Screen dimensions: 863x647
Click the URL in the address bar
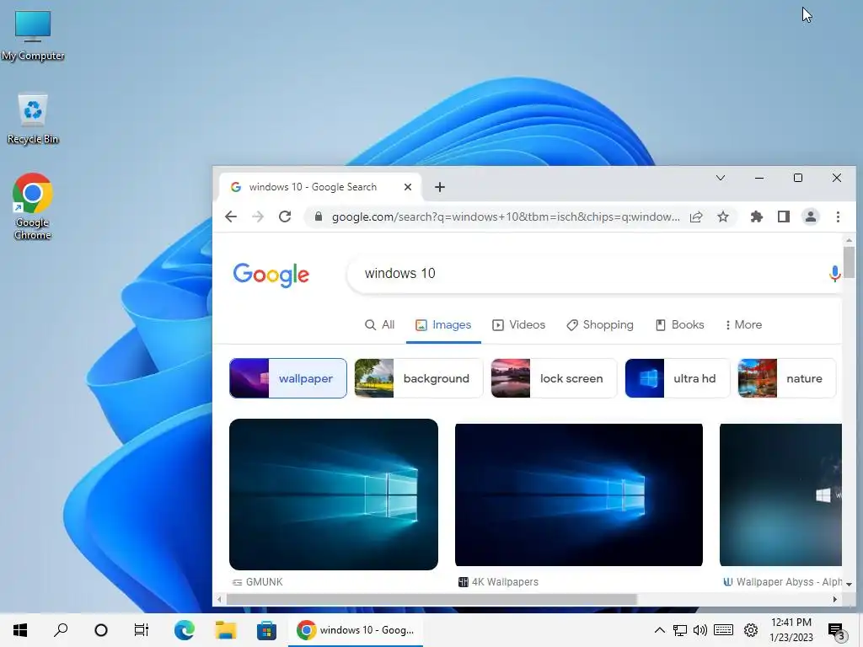pos(506,217)
